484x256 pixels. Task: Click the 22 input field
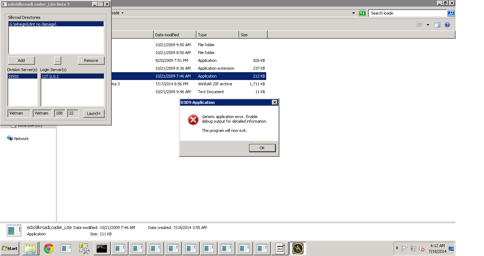point(73,113)
